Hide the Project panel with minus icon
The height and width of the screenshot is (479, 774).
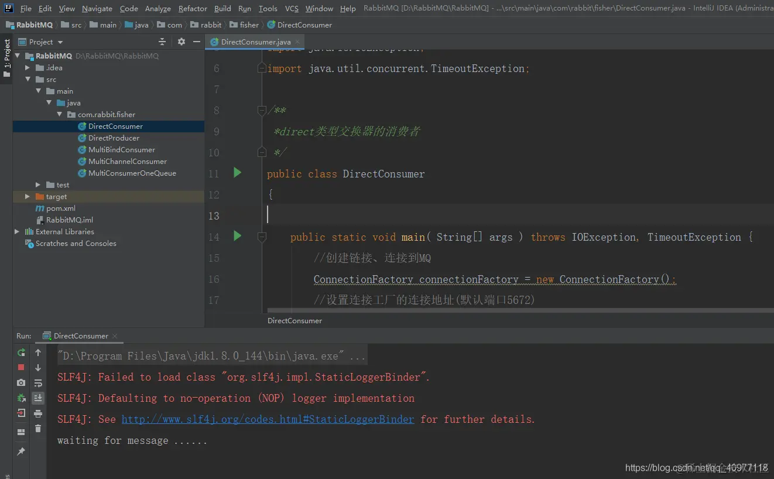(197, 42)
